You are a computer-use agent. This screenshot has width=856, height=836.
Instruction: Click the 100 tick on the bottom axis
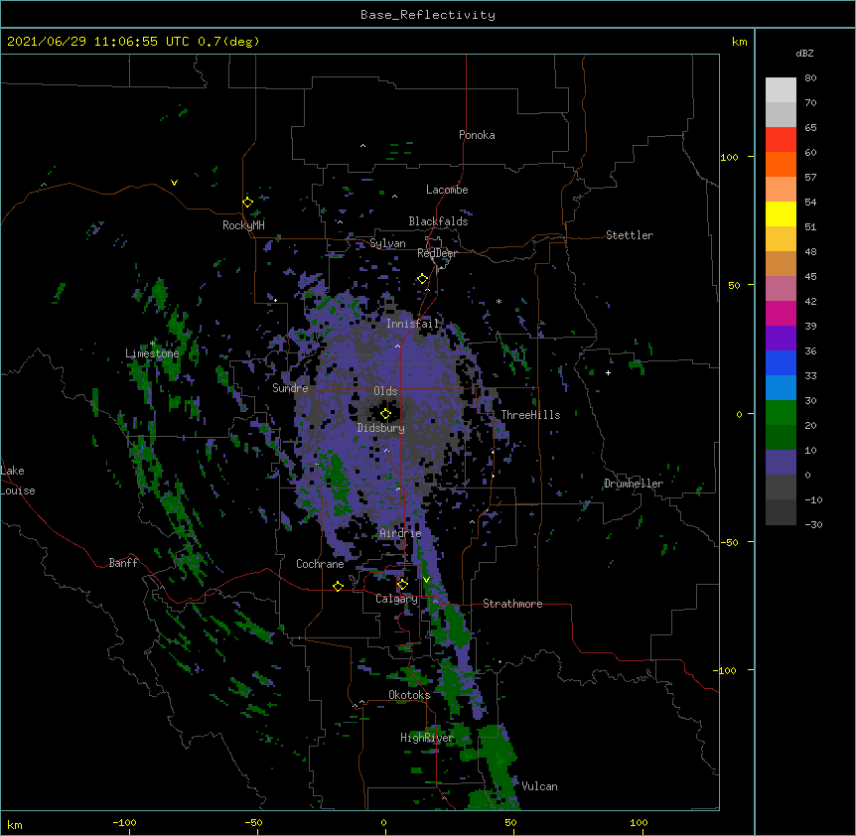pos(639,822)
